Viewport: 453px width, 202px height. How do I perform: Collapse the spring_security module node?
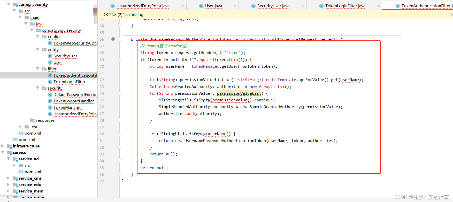point(9,4)
